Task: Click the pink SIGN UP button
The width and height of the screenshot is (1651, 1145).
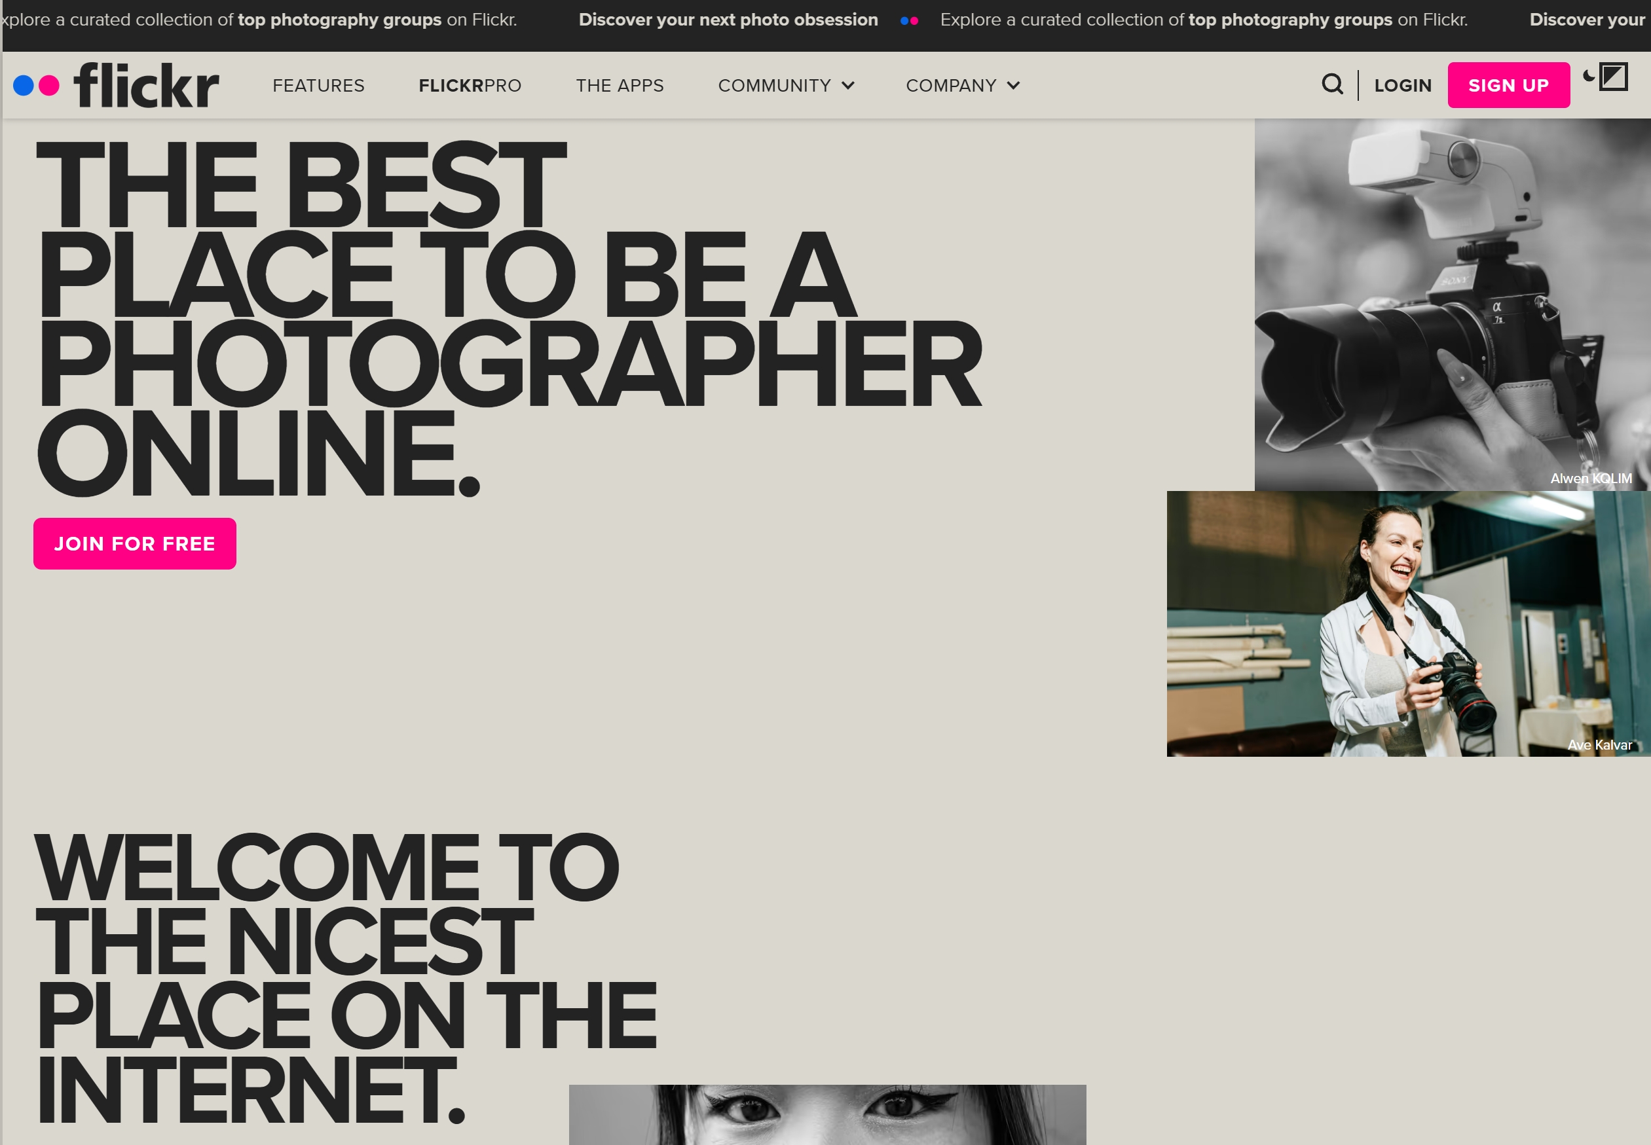Action: pyautogui.click(x=1508, y=84)
